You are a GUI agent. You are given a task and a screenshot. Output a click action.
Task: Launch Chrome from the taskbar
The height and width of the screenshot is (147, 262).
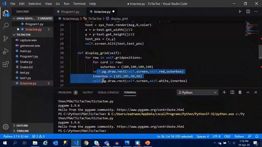(86, 143)
